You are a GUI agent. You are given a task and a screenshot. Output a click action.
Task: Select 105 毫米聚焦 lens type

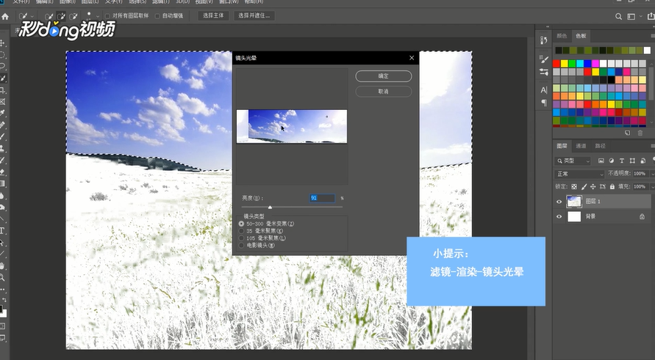241,238
